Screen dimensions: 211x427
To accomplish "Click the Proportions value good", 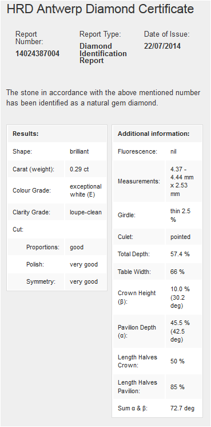I will click(77, 247).
